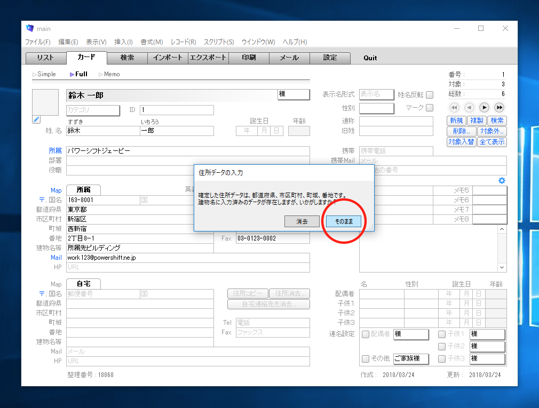
Task: Expand the Memo view triangle
Action: 100,74
